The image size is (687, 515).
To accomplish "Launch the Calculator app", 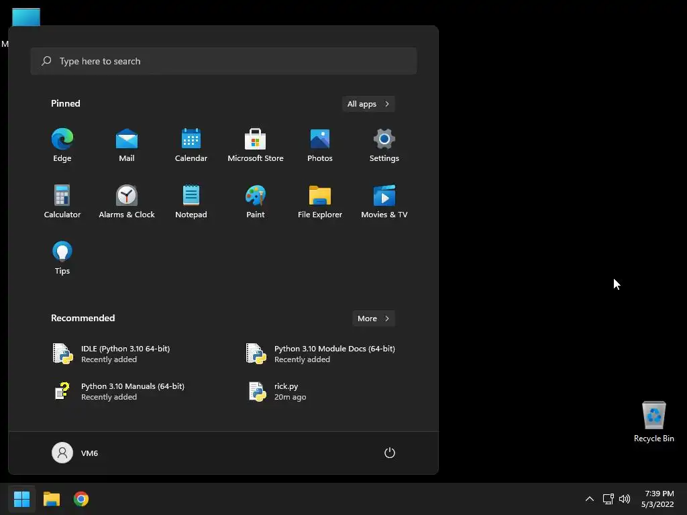I will point(62,201).
